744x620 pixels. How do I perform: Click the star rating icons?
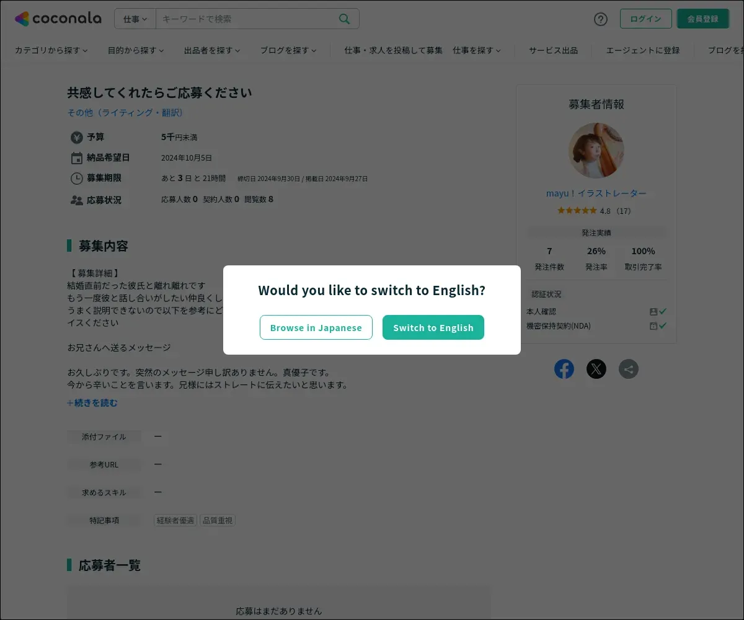pyautogui.click(x=577, y=211)
